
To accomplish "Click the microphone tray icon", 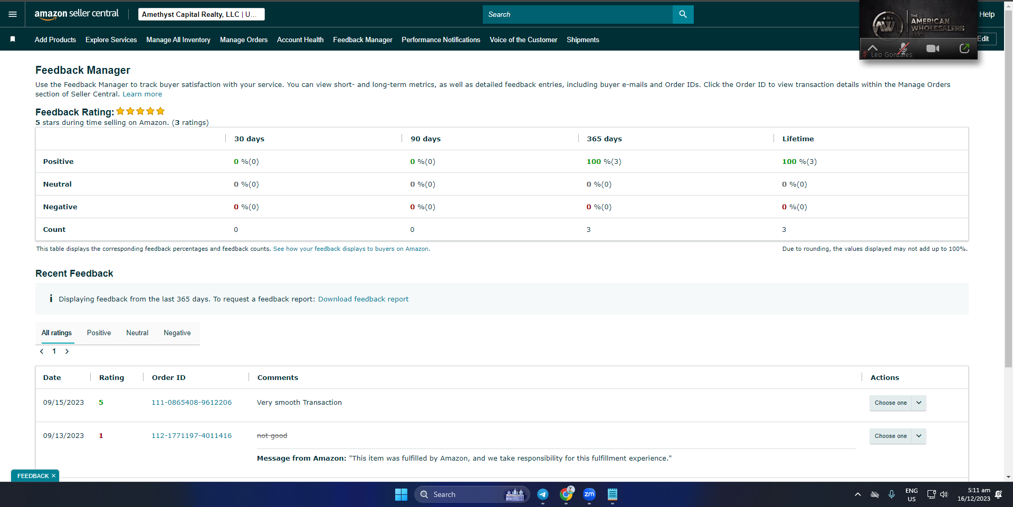I will (892, 494).
